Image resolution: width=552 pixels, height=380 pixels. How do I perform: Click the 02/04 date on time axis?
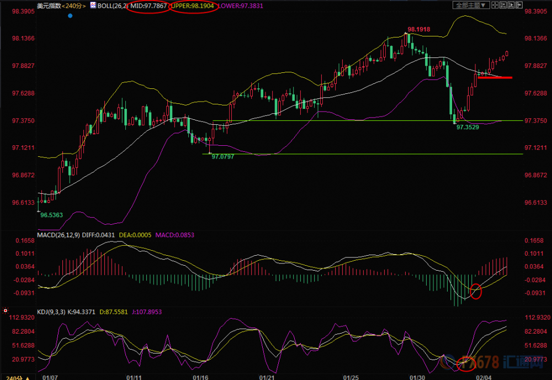click(x=484, y=378)
